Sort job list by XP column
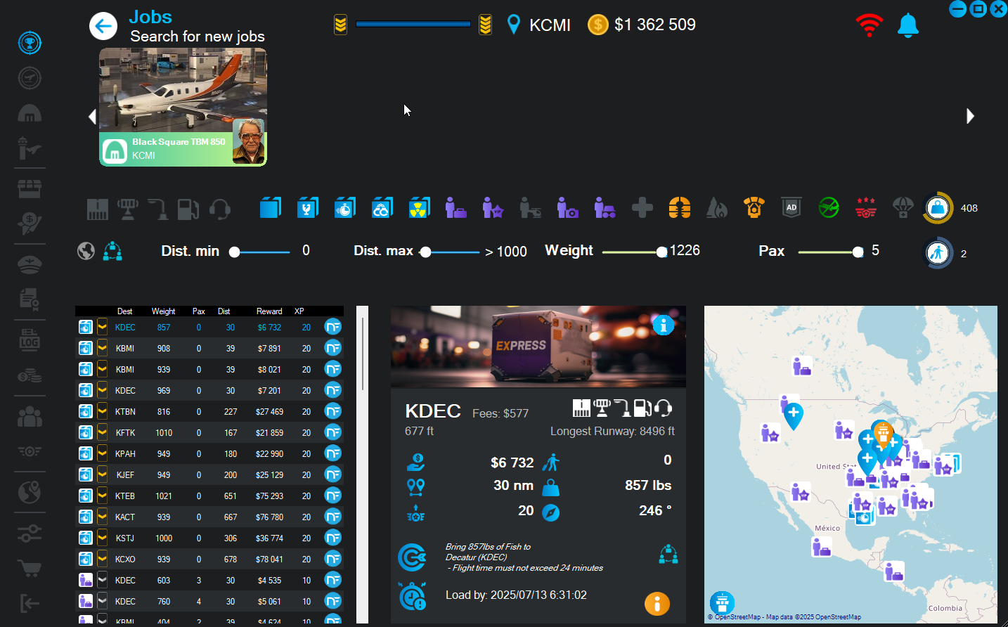This screenshot has width=1008, height=627. 299,311
